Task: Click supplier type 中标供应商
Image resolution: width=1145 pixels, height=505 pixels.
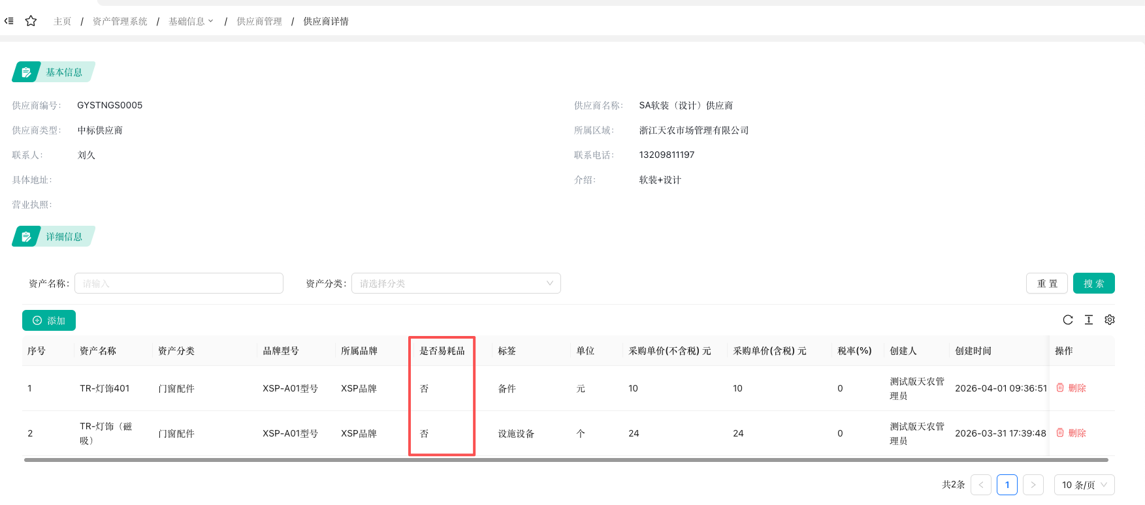Action: (100, 130)
